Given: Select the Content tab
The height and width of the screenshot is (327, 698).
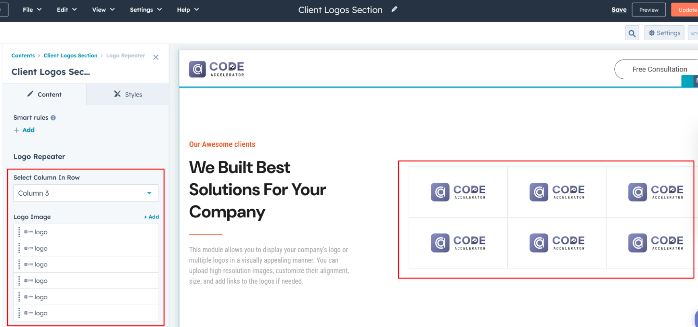Looking at the screenshot, I should [x=44, y=94].
